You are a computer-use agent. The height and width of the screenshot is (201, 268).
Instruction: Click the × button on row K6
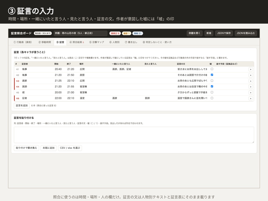click(250, 98)
